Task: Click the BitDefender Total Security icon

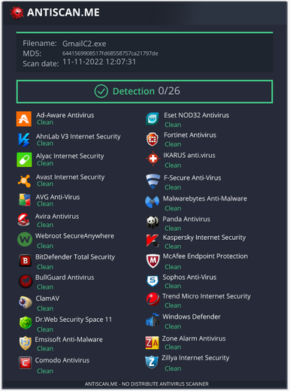Action: [x=26, y=261]
